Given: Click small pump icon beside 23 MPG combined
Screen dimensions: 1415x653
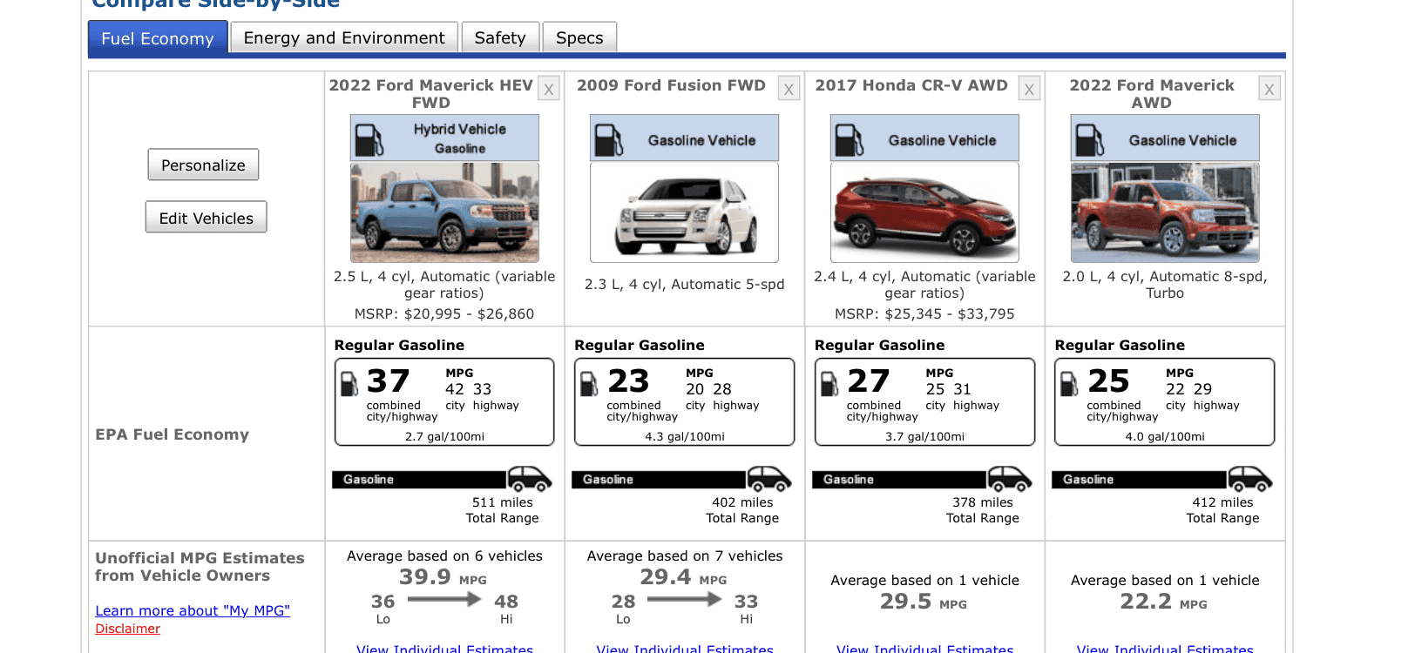Looking at the screenshot, I should pos(590,383).
